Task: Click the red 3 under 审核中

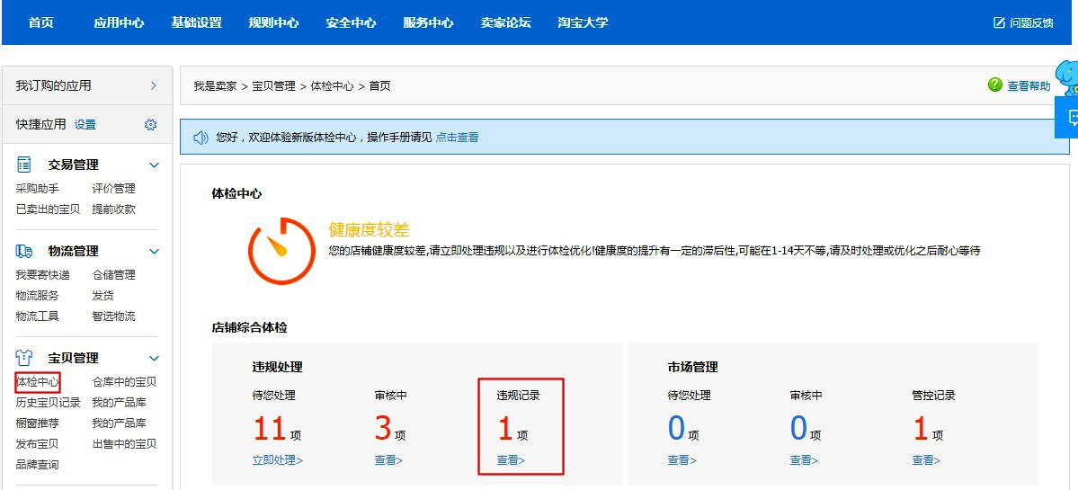Action: [x=383, y=429]
